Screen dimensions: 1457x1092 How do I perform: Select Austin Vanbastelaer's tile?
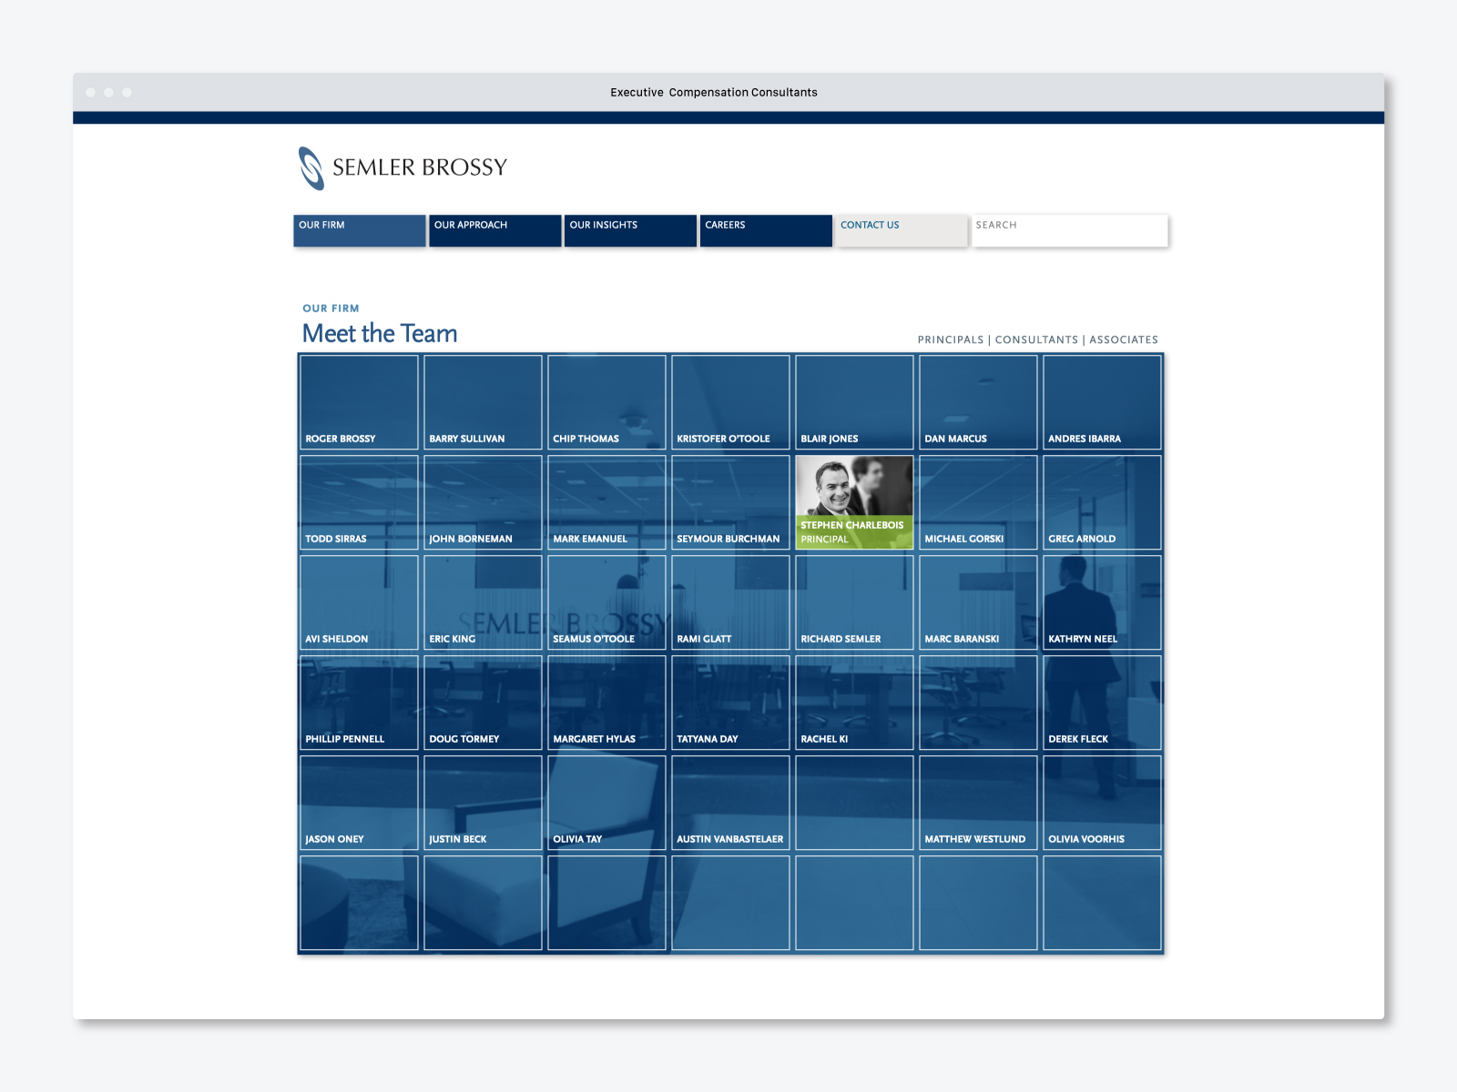[730, 803]
